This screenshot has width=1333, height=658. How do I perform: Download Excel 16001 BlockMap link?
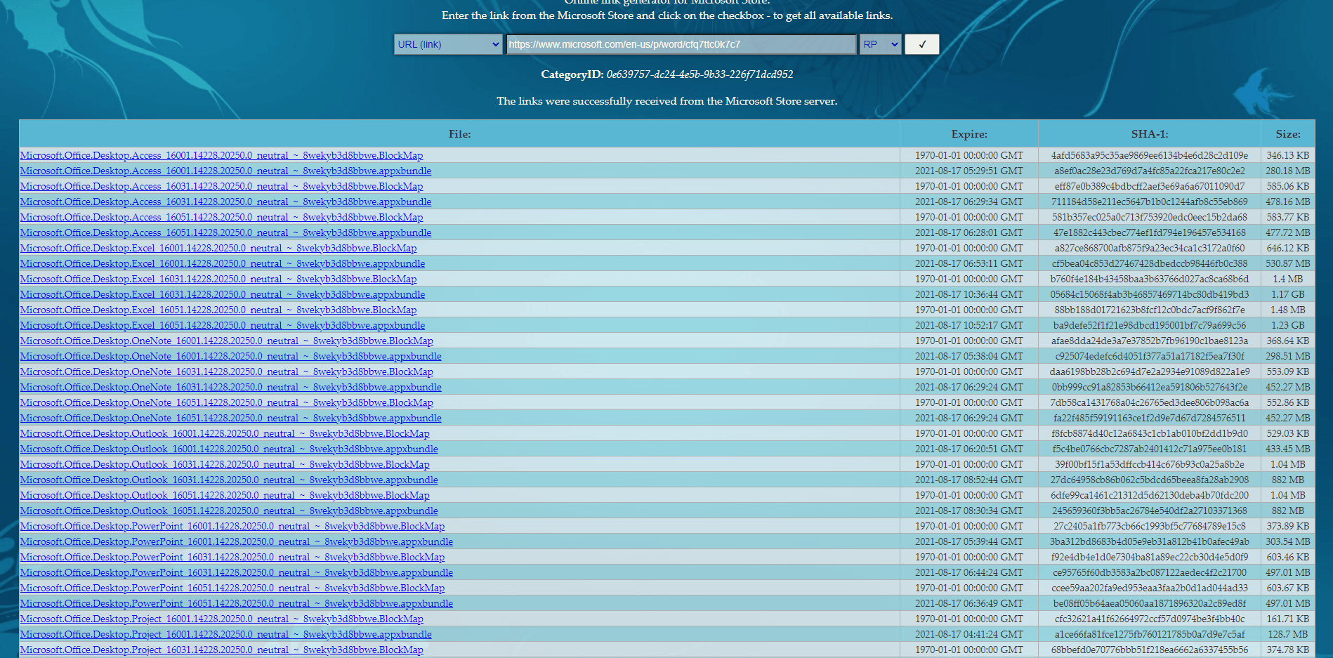[218, 248]
